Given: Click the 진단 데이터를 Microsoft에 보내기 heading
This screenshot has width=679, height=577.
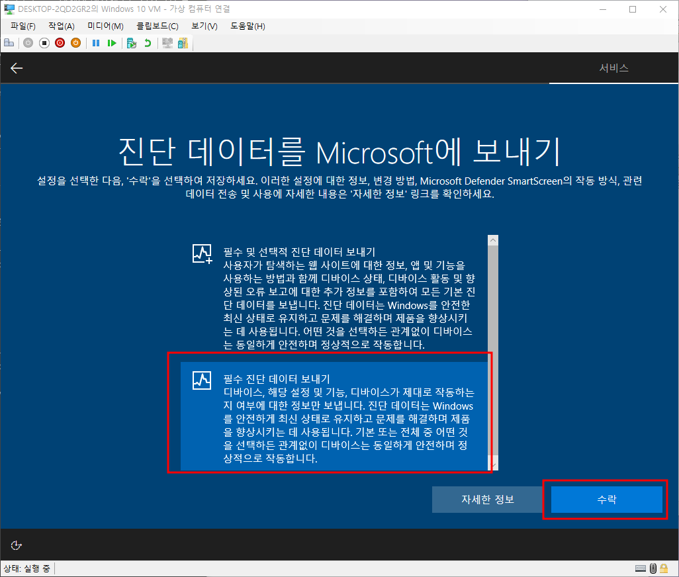Looking at the screenshot, I should point(339,152).
